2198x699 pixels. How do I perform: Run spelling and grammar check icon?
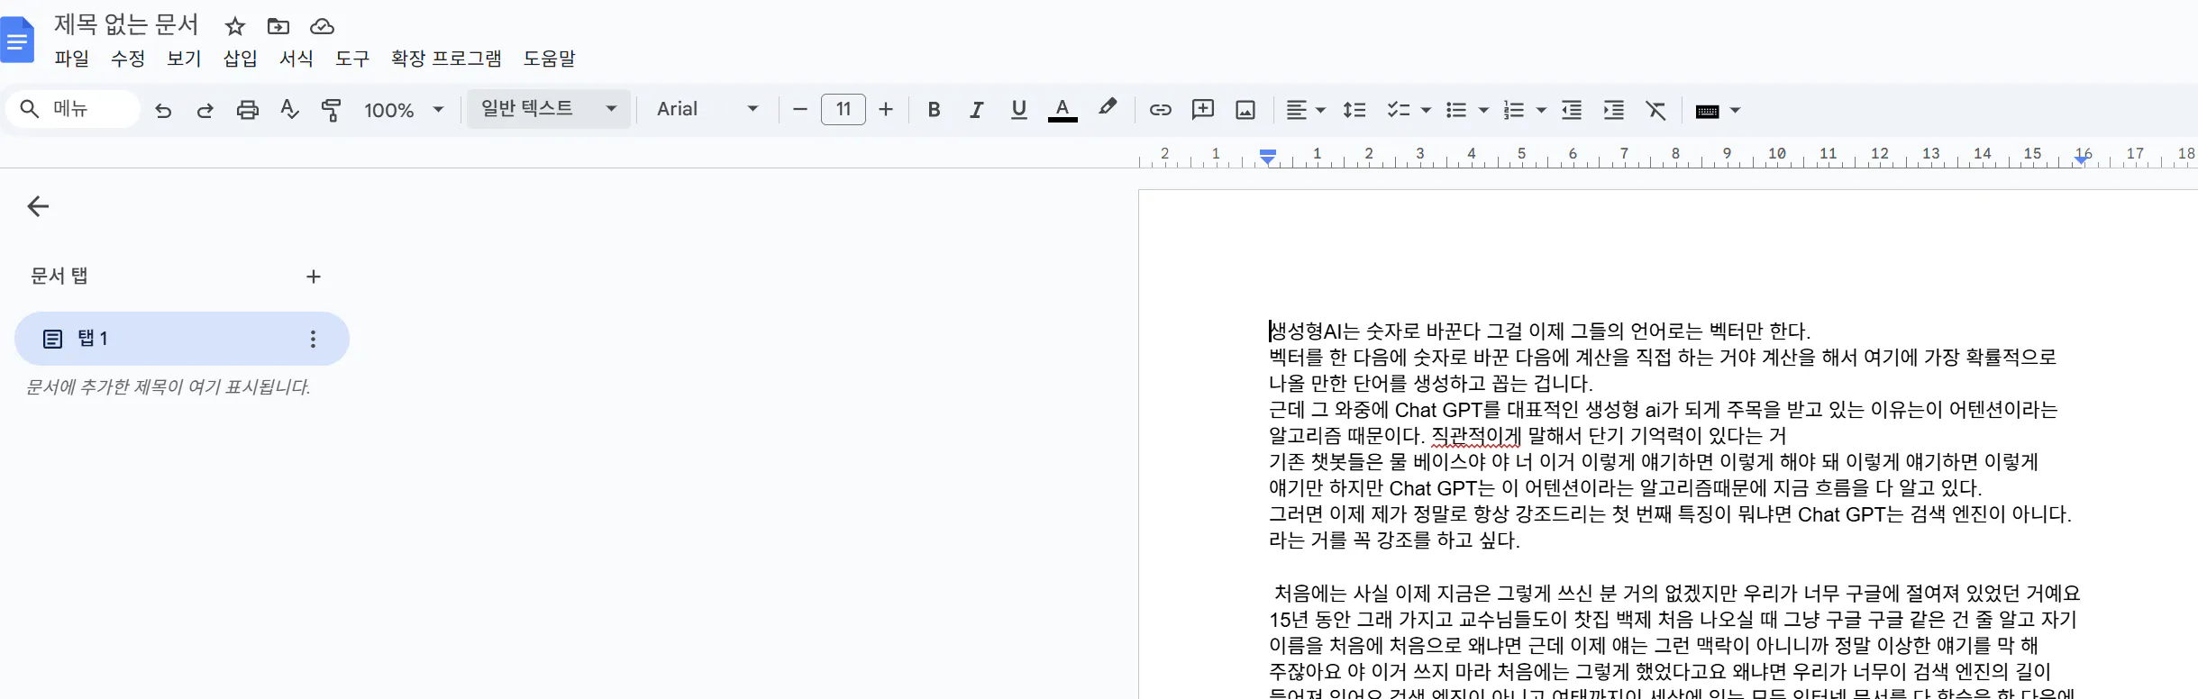pos(289,110)
